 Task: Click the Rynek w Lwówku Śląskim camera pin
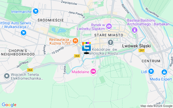click(x=109, y=26)
